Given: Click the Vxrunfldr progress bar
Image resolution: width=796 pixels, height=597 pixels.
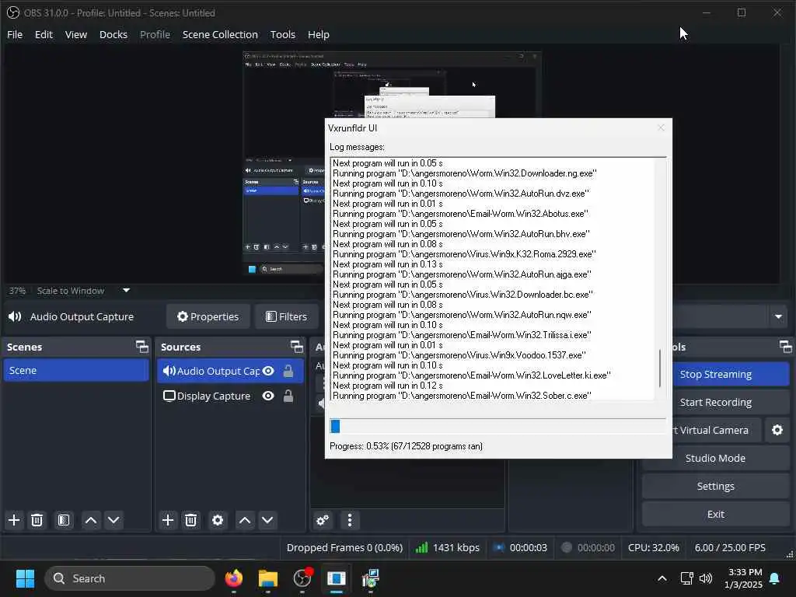Looking at the screenshot, I should coord(498,427).
